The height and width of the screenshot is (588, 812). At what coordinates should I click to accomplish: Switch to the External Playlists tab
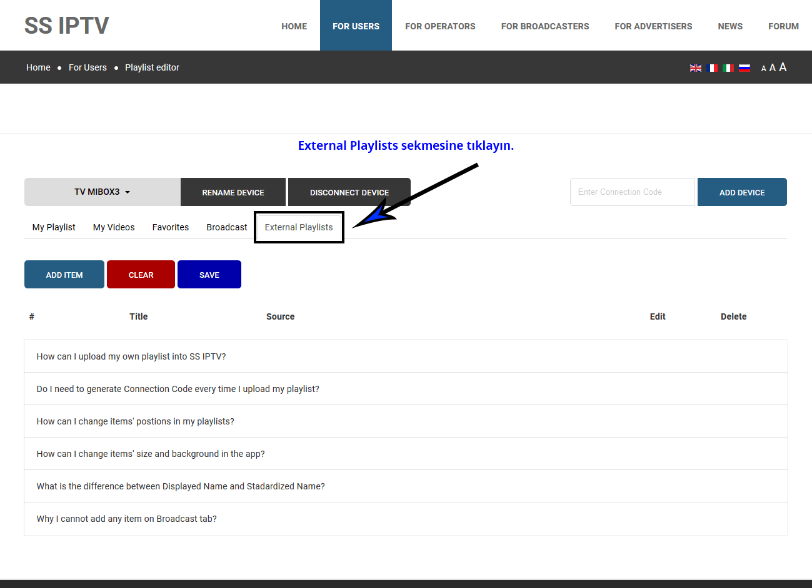(299, 227)
